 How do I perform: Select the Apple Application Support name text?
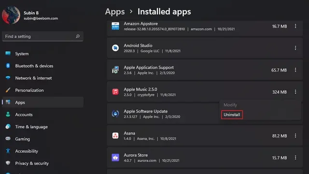point(149,68)
